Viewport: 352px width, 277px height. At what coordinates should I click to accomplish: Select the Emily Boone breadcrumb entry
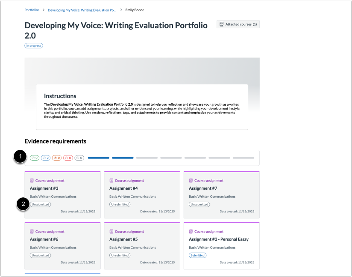tap(135, 10)
